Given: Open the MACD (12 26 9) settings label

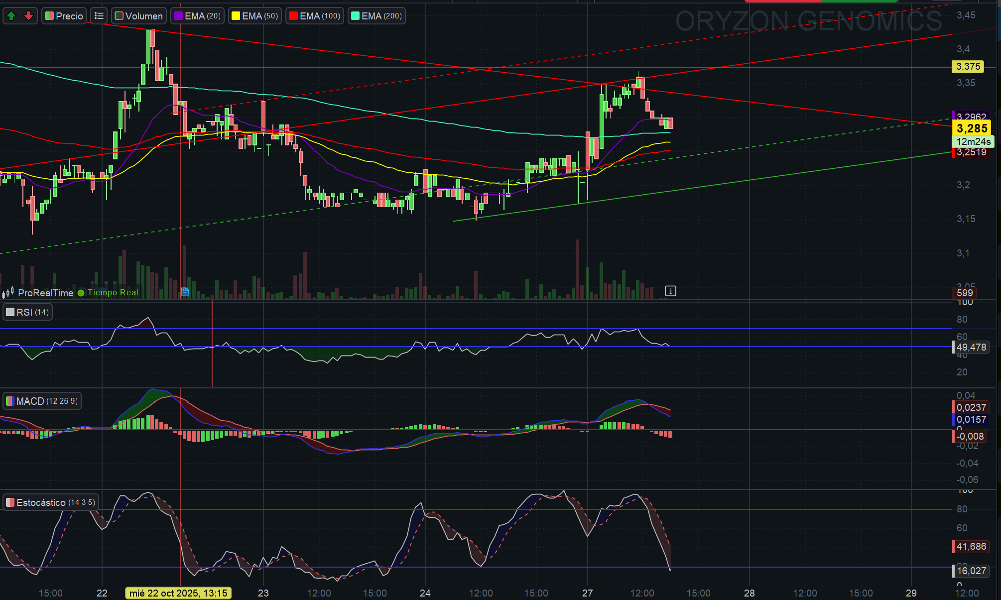Looking at the screenshot, I should [x=42, y=401].
